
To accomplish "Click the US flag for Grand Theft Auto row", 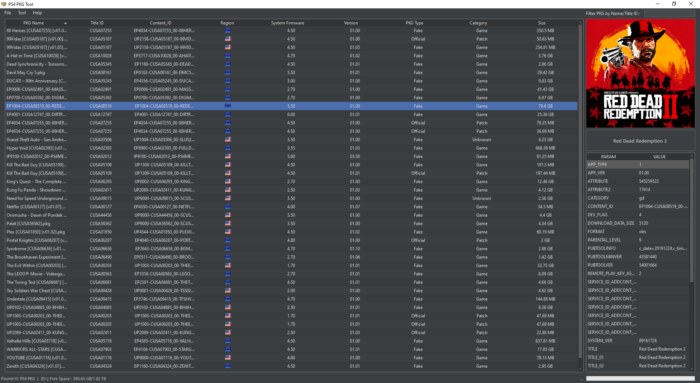I will [228, 140].
